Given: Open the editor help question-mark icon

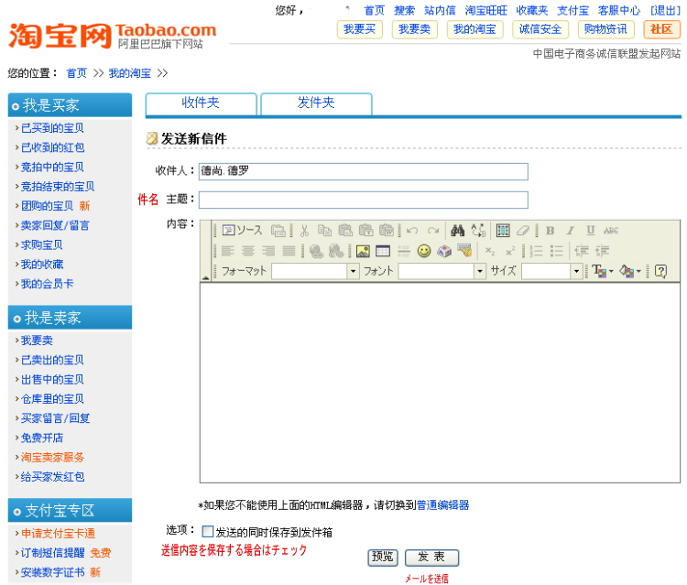Looking at the screenshot, I should click(x=660, y=271).
